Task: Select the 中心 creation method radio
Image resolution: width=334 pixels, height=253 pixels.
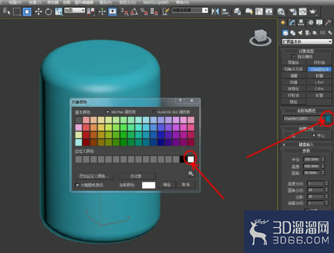Action: click(x=314, y=135)
